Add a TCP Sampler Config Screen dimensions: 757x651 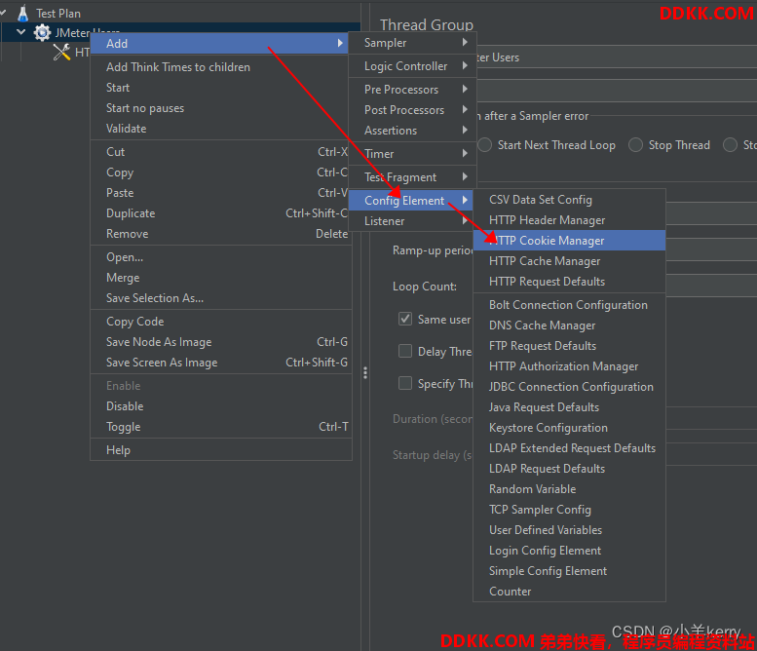pyautogui.click(x=569, y=510)
